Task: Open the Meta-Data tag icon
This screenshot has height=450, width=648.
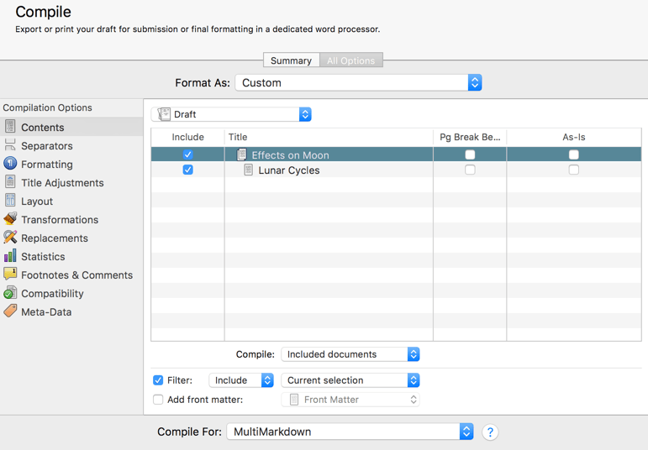Action: [x=10, y=311]
